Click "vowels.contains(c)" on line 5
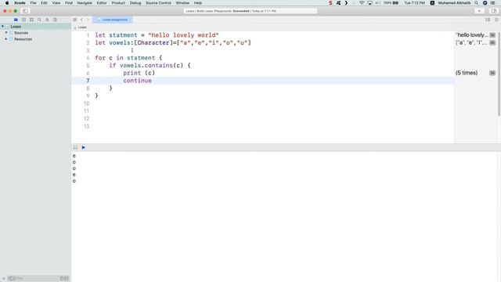 click(151, 65)
